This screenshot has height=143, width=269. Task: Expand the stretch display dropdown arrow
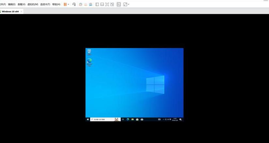129,5
